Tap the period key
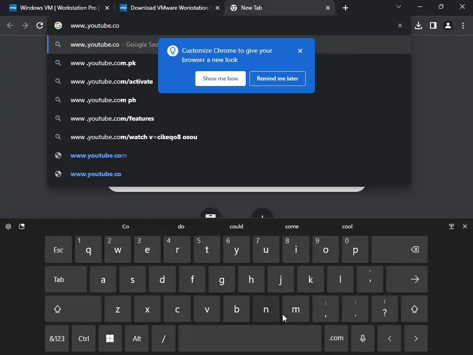This screenshot has height=355, width=473. click(355, 309)
